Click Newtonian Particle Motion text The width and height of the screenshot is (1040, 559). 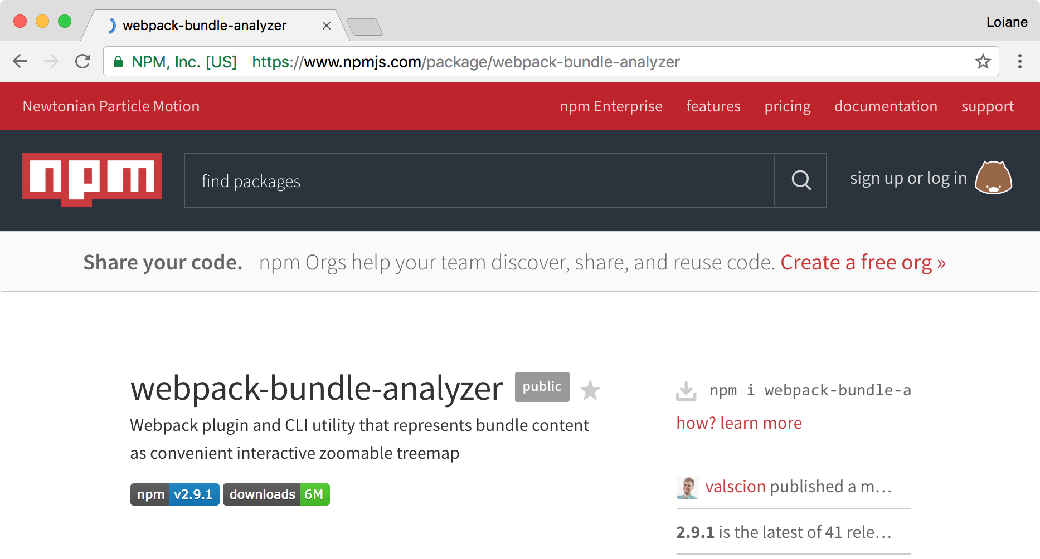pyautogui.click(x=111, y=106)
